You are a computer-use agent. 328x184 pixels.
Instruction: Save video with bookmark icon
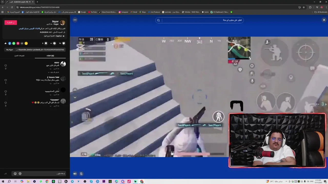46,43
